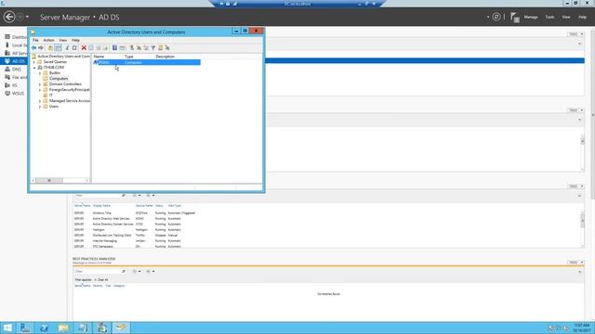Click the Server Manager Refresh icon

[x=496, y=17]
